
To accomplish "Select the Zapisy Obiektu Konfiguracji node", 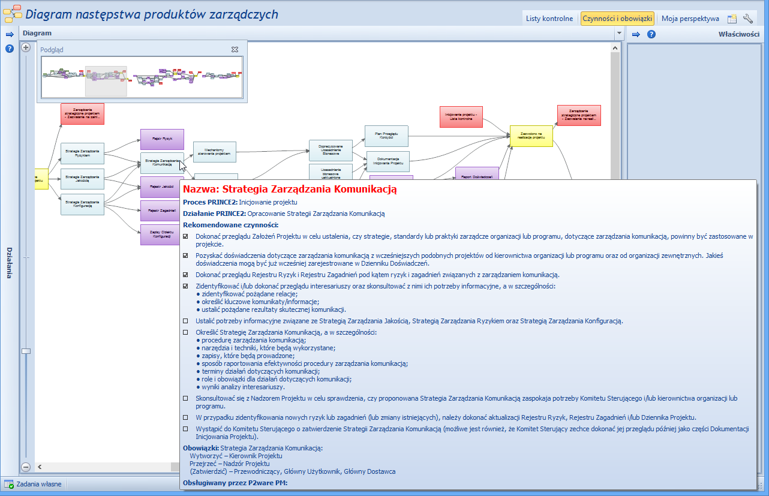I will pos(160,235).
